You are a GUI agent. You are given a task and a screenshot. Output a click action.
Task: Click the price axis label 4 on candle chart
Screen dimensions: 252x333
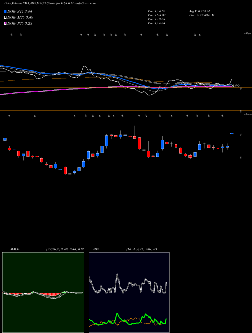(241, 135)
